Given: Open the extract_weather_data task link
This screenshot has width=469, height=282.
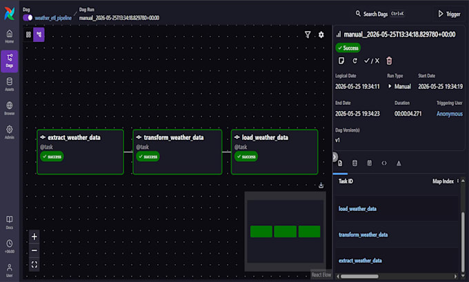Looking at the screenshot, I should (360, 261).
